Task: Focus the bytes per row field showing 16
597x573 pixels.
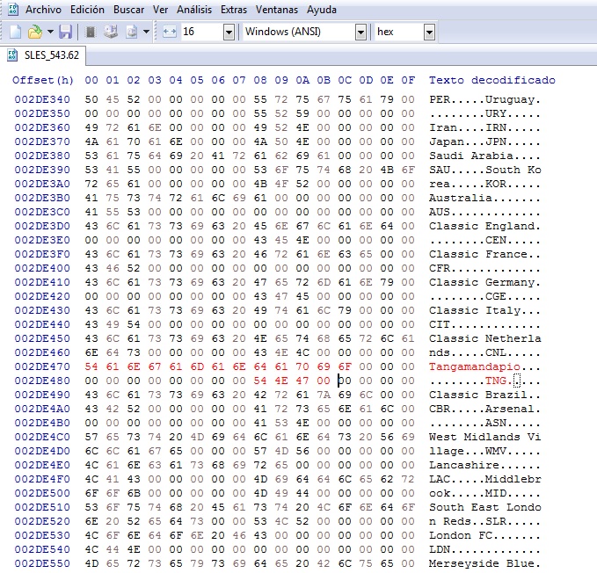Action: [202, 32]
